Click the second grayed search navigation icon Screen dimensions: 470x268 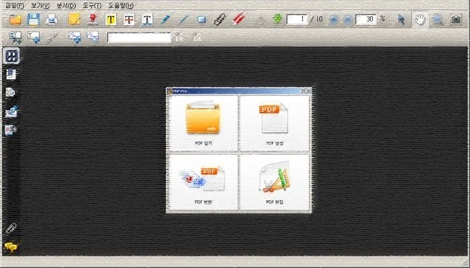(x=198, y=37)
